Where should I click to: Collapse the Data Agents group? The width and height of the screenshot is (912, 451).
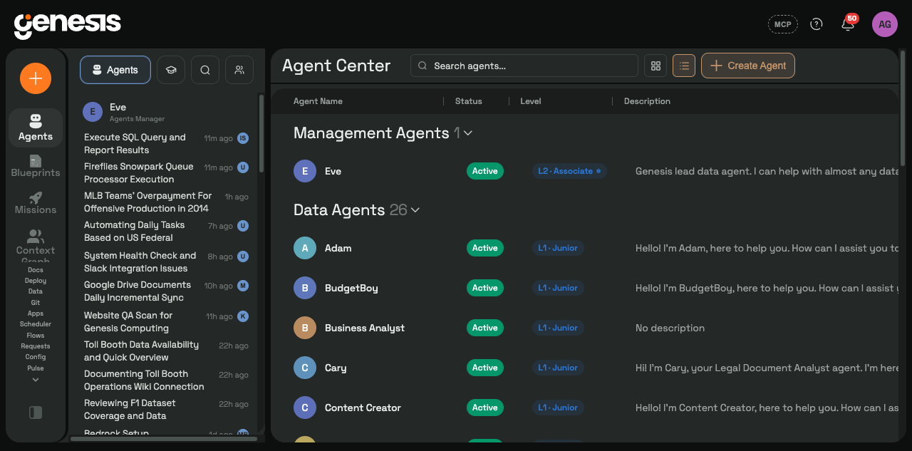click(415, 210)
